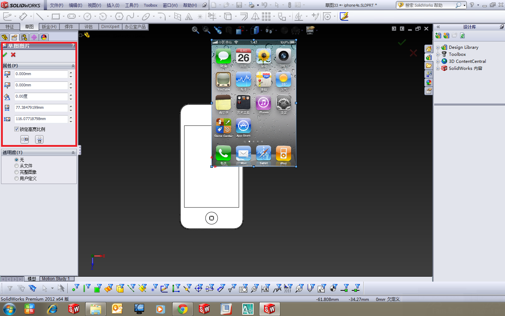505x316 pixels.
Task: Click the 116.07718798mm height field
Action: (41, 119)
